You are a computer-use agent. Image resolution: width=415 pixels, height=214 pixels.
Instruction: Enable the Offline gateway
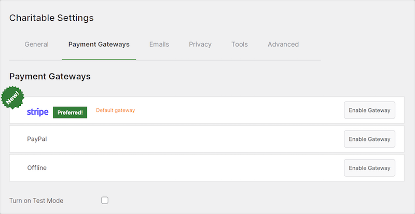coord(369,168)
